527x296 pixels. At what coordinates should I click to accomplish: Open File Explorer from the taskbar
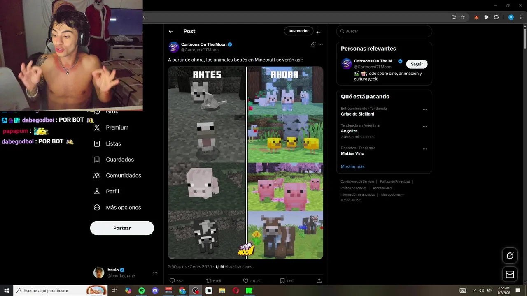[222, 291]
